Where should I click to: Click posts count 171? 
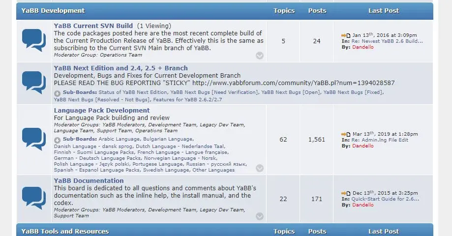[317, 199]
